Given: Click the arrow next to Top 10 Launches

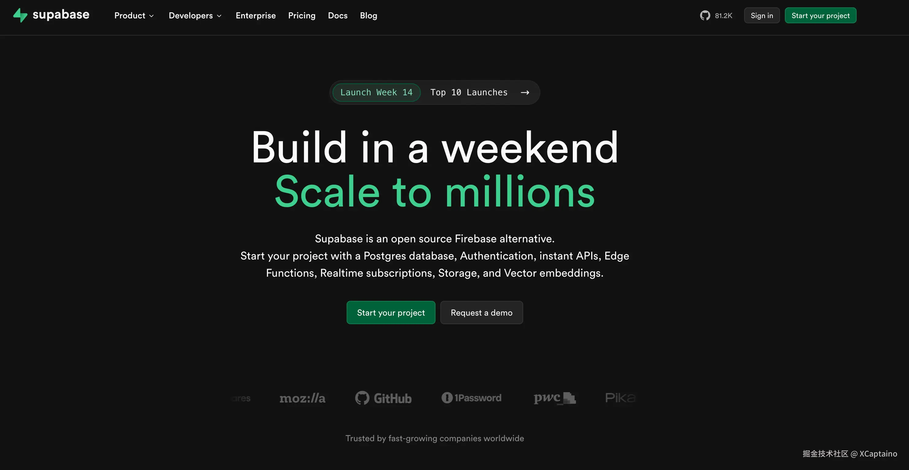Looking at the screenshot, I should 525,93.
